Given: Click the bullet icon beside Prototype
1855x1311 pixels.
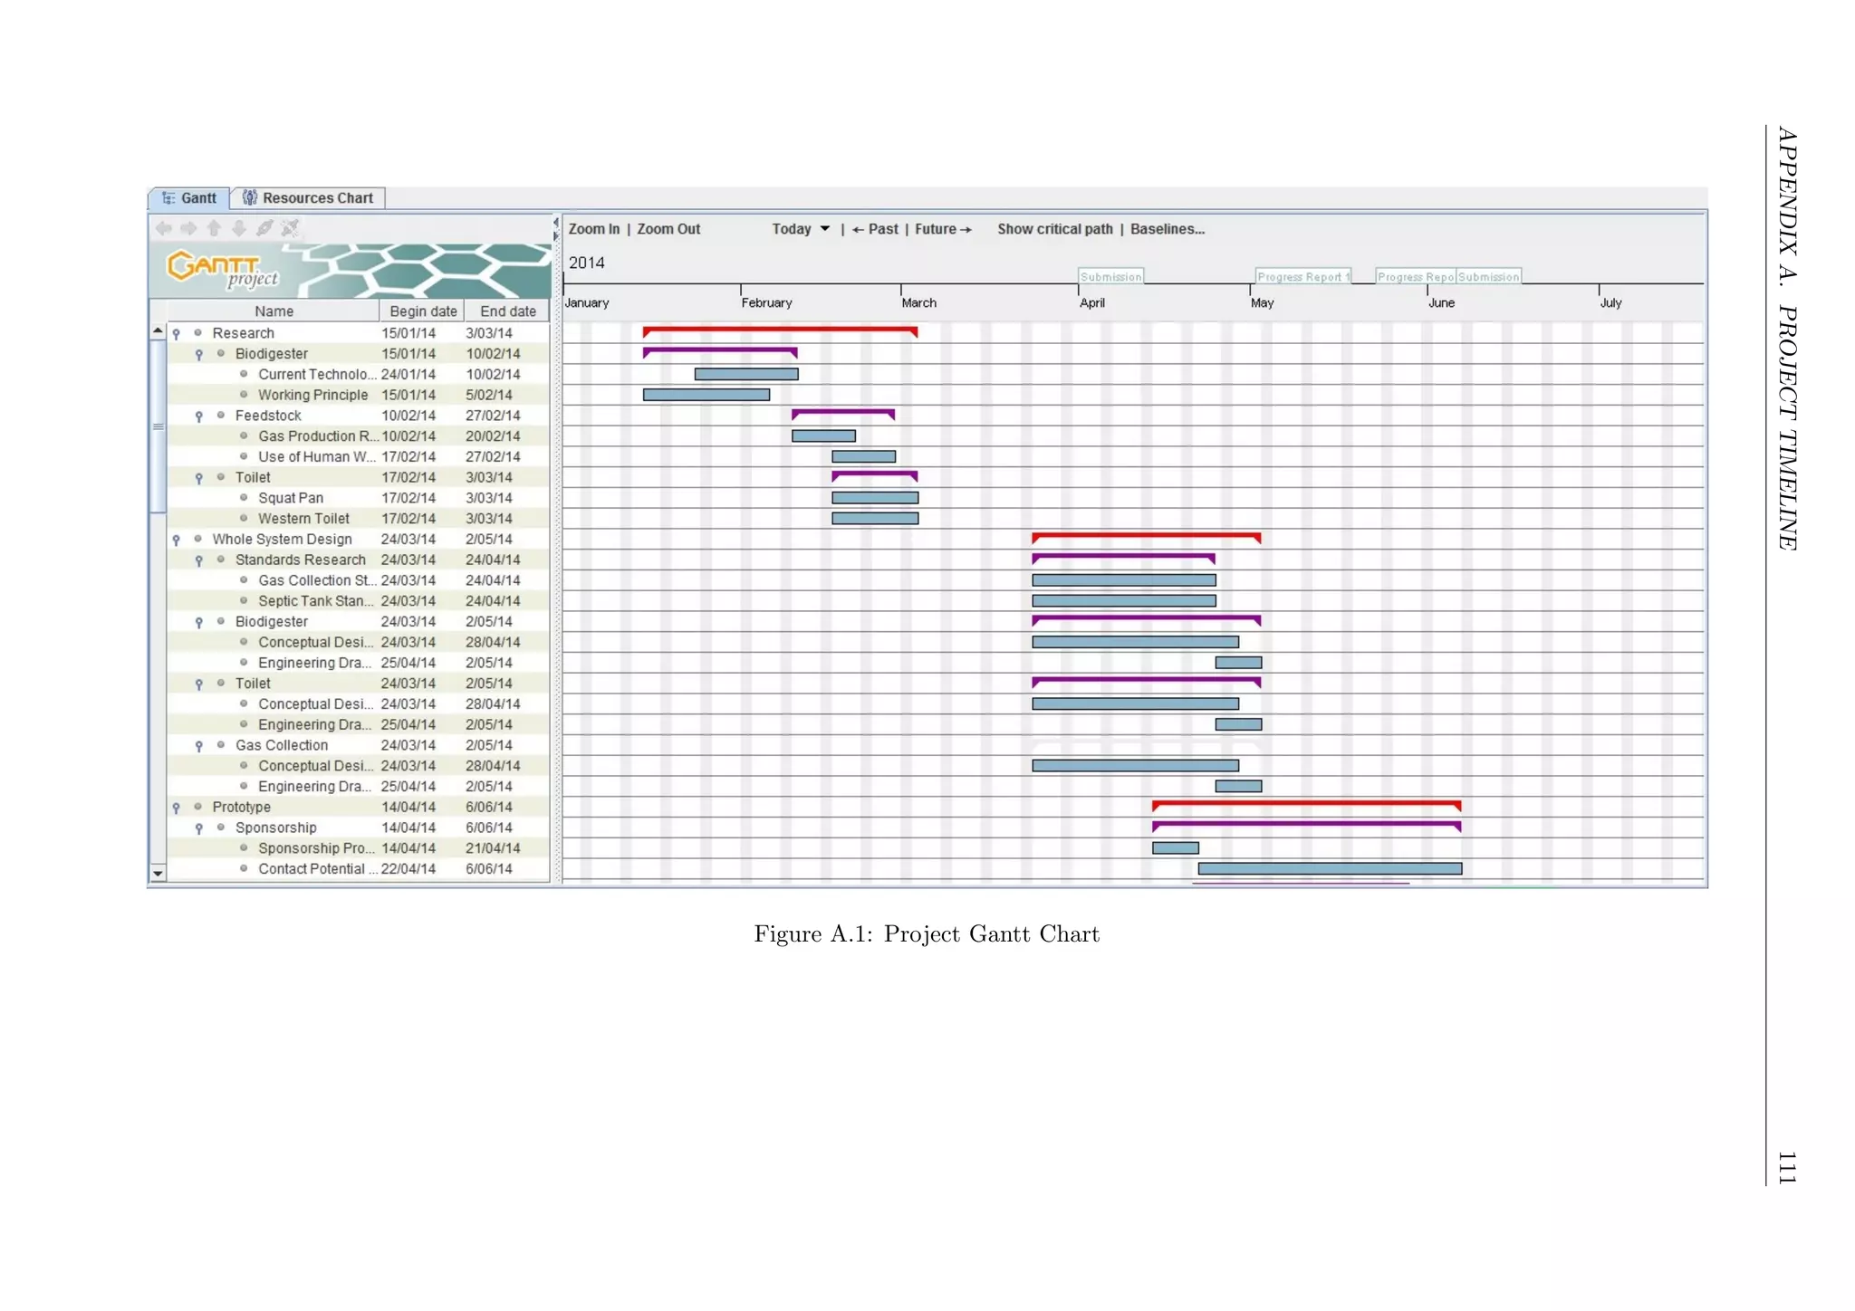Looking at the screenshot, I should coord(197,807).
